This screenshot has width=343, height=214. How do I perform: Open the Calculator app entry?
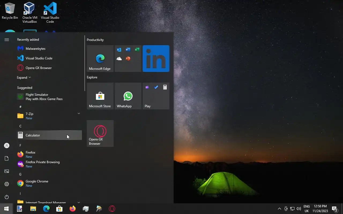pyautogui.click(x=49, y=135)
